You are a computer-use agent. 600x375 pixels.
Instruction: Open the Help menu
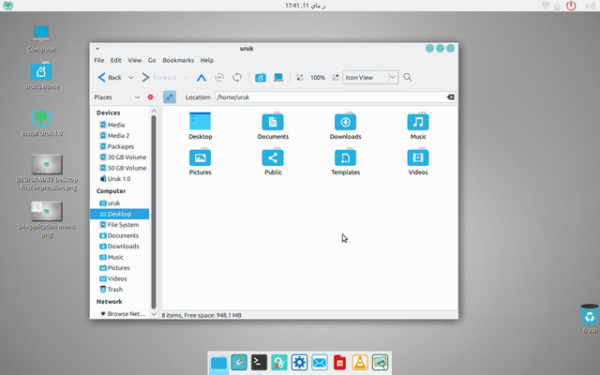point(207,60)
